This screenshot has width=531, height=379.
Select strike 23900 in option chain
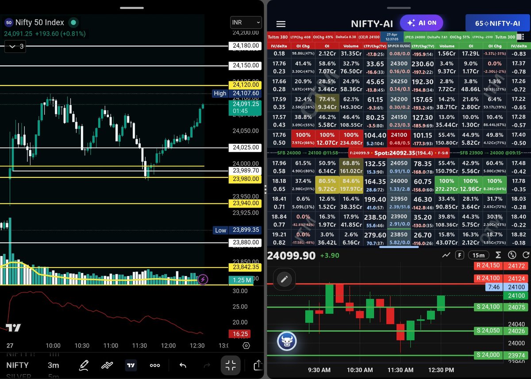click(x=400, y=218)
